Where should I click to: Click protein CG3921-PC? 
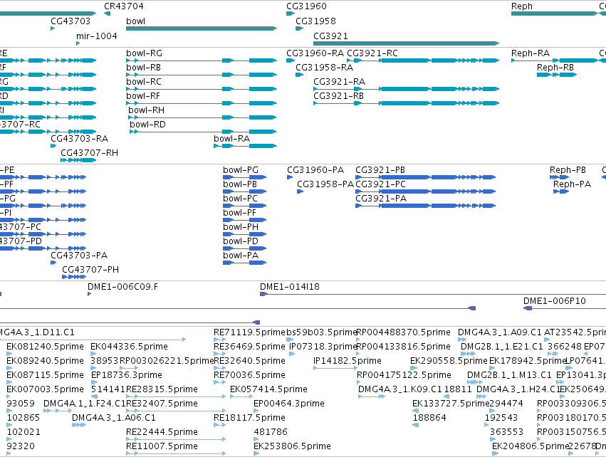coord(426,191)
